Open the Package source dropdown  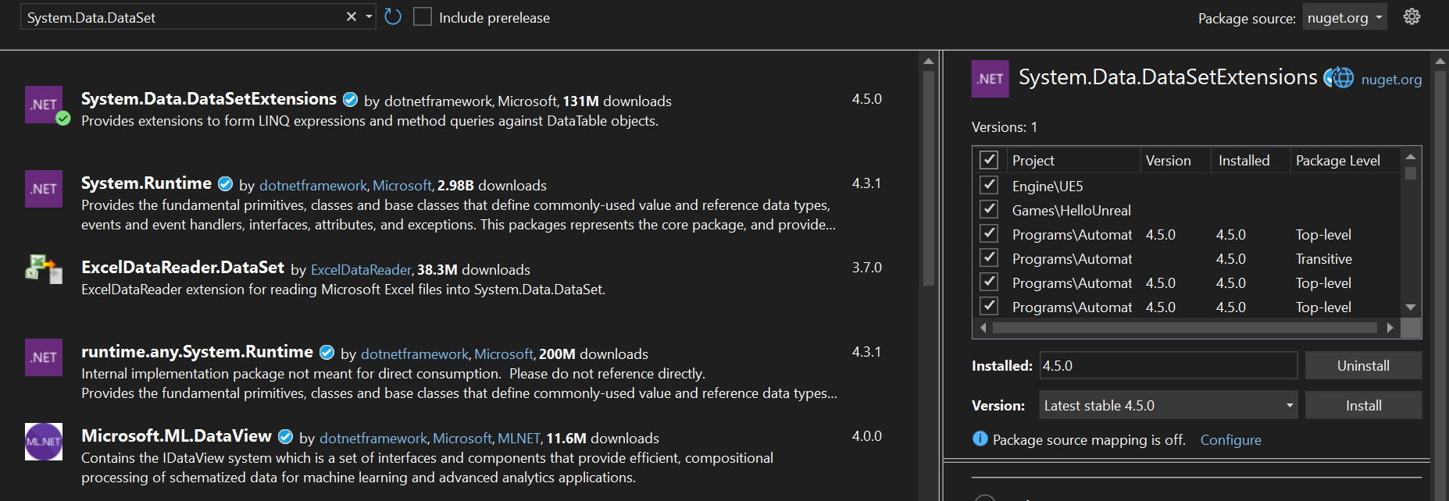[1344, 17]
